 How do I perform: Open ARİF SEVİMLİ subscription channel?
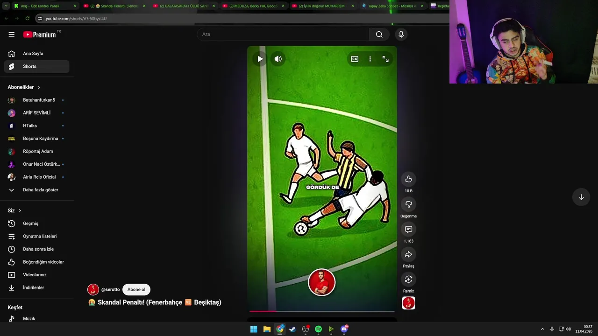coord(36,113)
